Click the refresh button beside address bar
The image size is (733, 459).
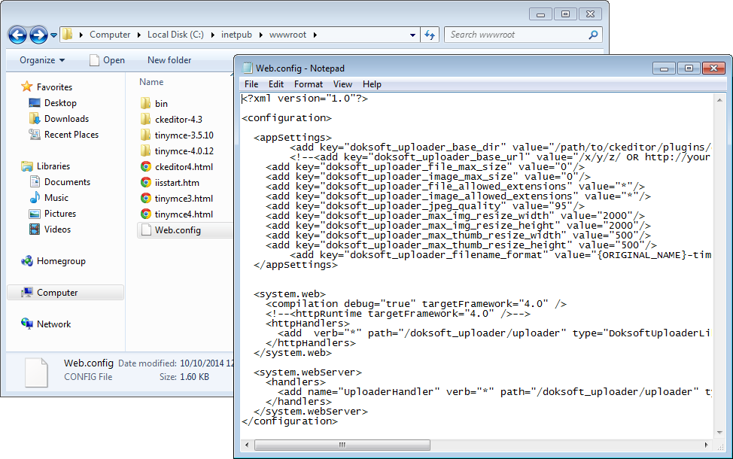tap(430, 35)
